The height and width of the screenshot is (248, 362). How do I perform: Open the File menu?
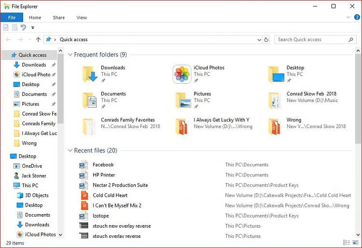pyautogui.click(x=12, y=17)
